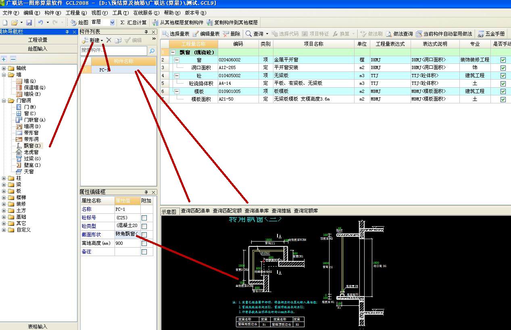Save the project with the floppy disk icon
Image resolution: width=511 pixels, height=330 pixels.
point(29,23)
